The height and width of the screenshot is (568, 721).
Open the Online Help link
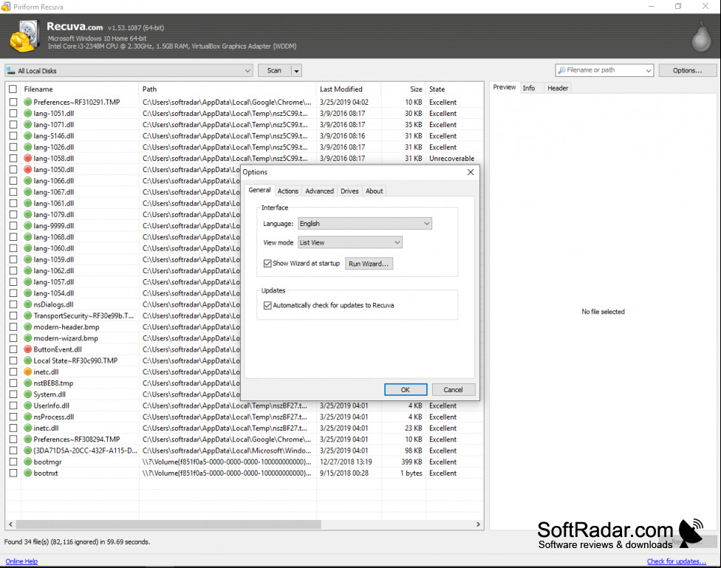pyautogui.click(x=21, y=561)
